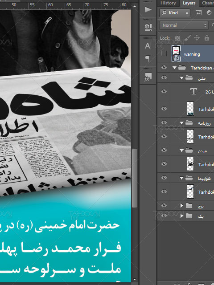The width and height of the screenshot is (214, 285).
Task: Select the مردم group name
Action: coord(202,151)
